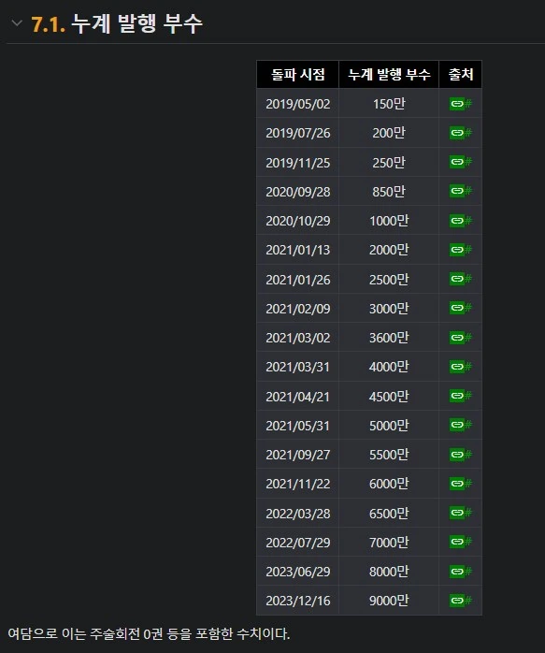The image size is (545, 653).
Task: Open source link for 2021/03/02 row
Action: click(x=461, y=337)
